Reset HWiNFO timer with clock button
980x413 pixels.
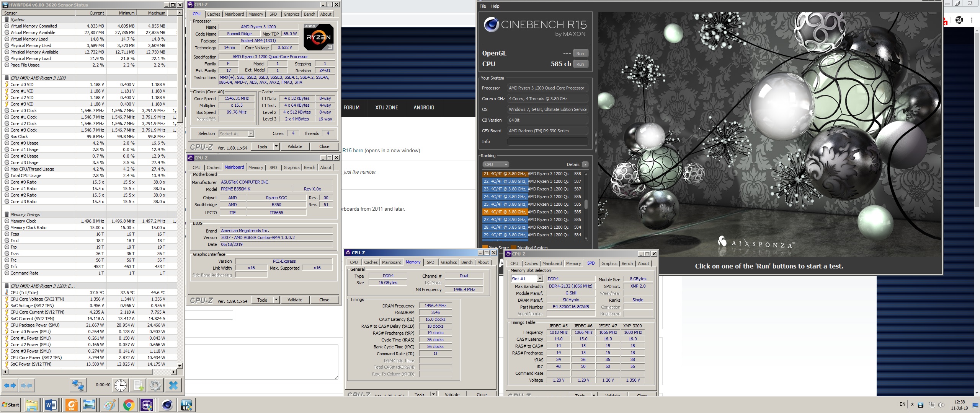pos(120,385)
